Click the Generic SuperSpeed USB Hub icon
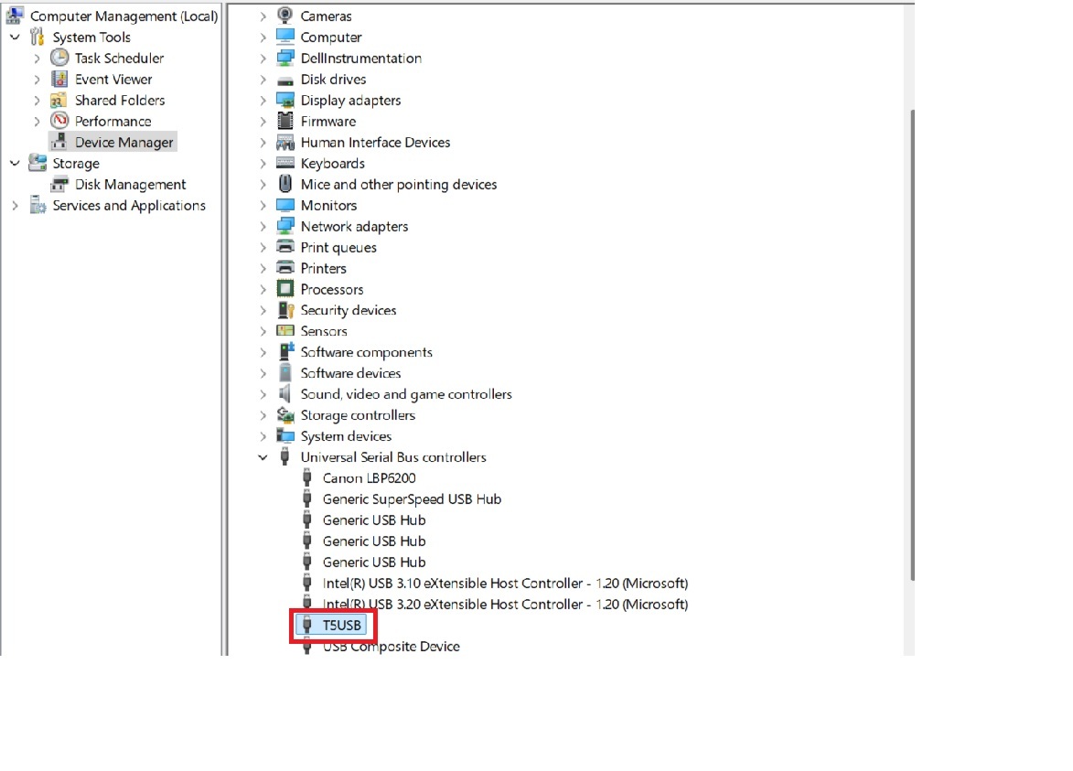Image resolution: width=1073 pixels, height=771 pixels. click(x=307, y=498)
